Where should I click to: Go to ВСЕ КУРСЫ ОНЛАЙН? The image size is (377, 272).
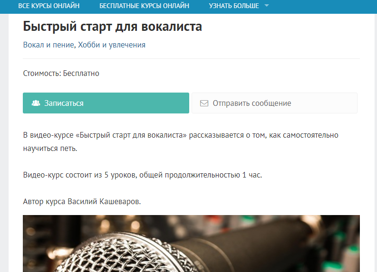pos(49,6)
